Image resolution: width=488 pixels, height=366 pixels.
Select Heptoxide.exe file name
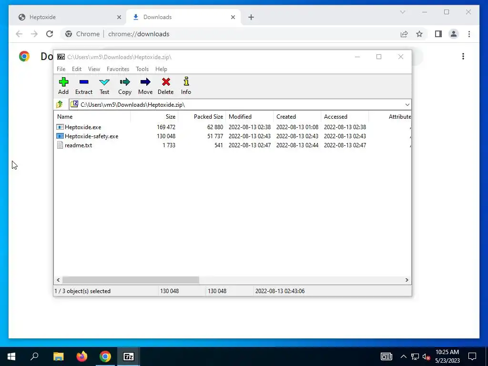pyautogui.click(x=83, y=127)
